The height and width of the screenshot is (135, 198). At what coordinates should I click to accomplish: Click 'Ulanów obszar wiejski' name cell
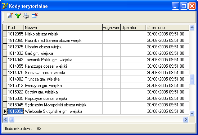63,47
